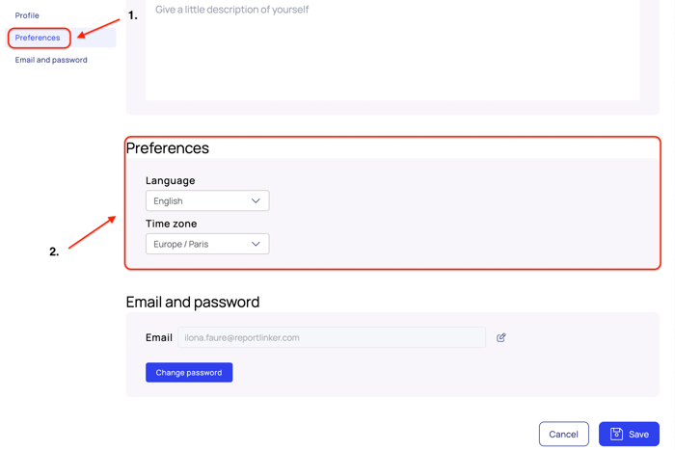
Task: Click the red arrow next to number 2
Action: point(93,232)
